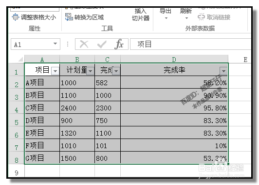259x185 pixels.
Task: Click the formula bar containing 项目
Action: point(191,44)
